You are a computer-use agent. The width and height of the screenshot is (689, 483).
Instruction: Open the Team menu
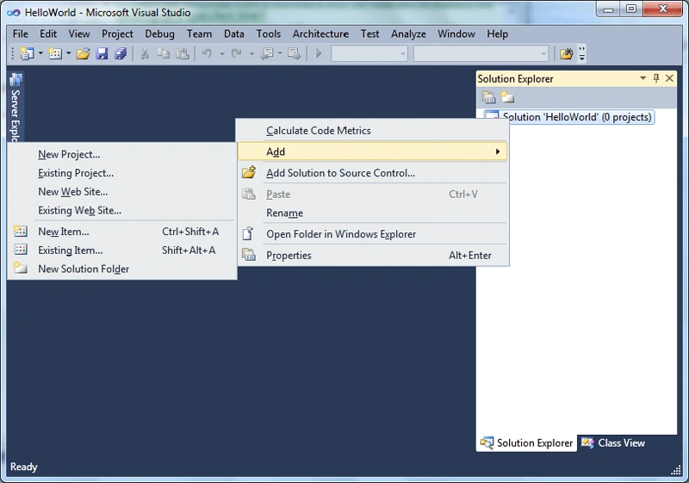coord(199,34)
